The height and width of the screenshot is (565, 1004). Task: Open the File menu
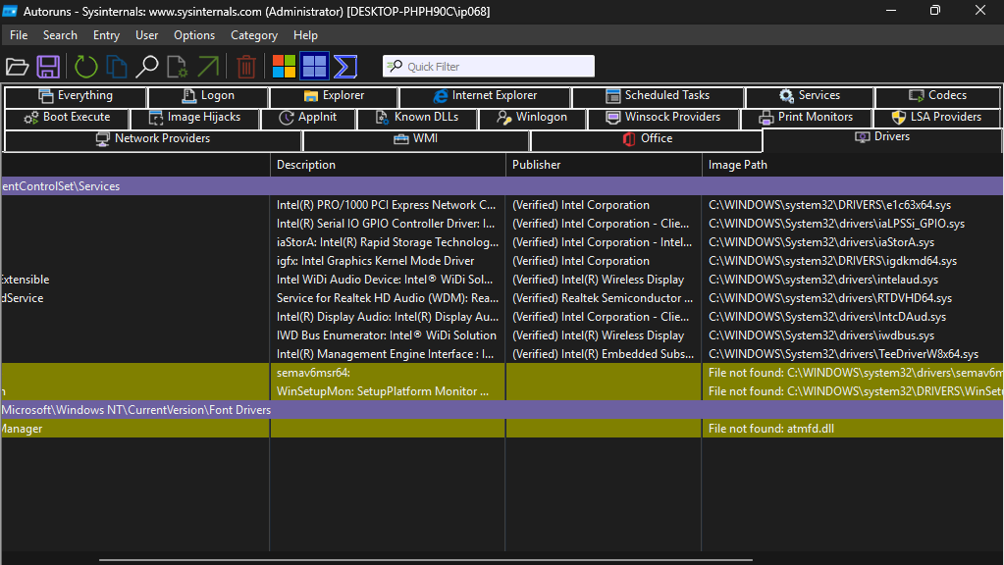19,35
